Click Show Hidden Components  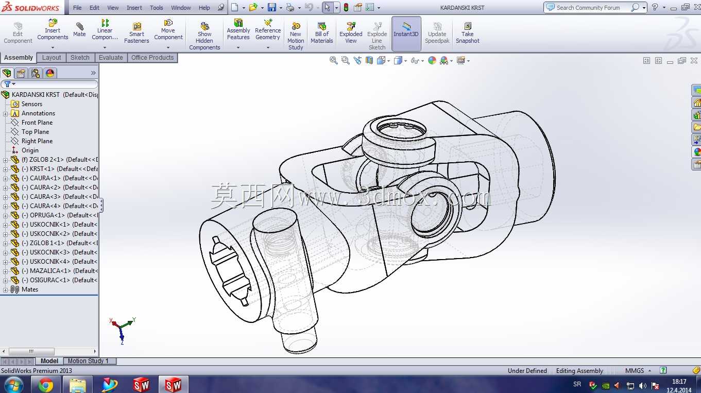[204, 36]
